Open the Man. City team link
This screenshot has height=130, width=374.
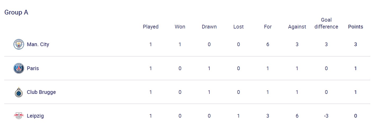click(38, 44)
